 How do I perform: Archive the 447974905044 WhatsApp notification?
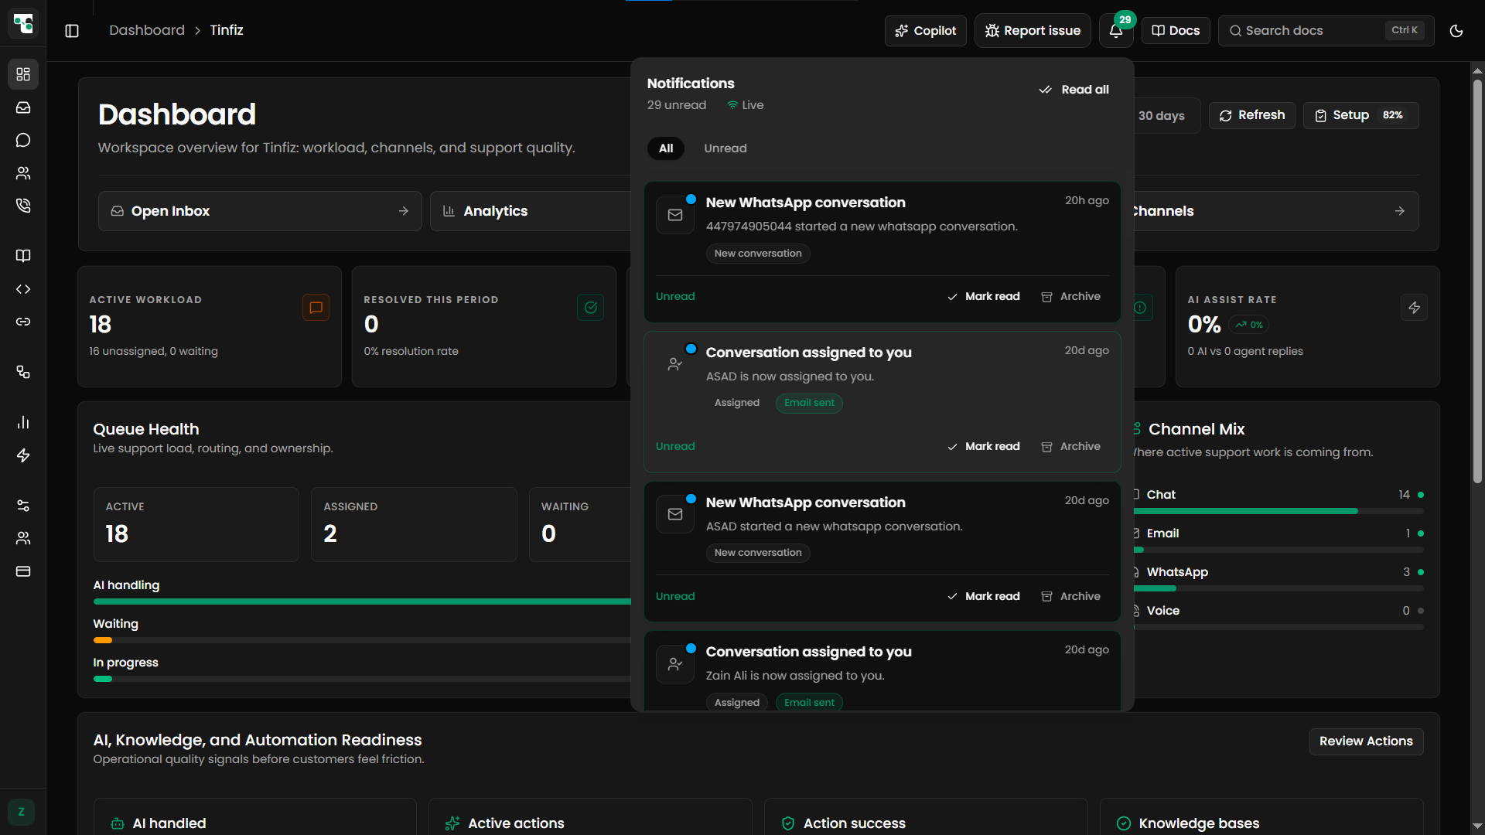pyautogui.click(x=1071, y=297)
